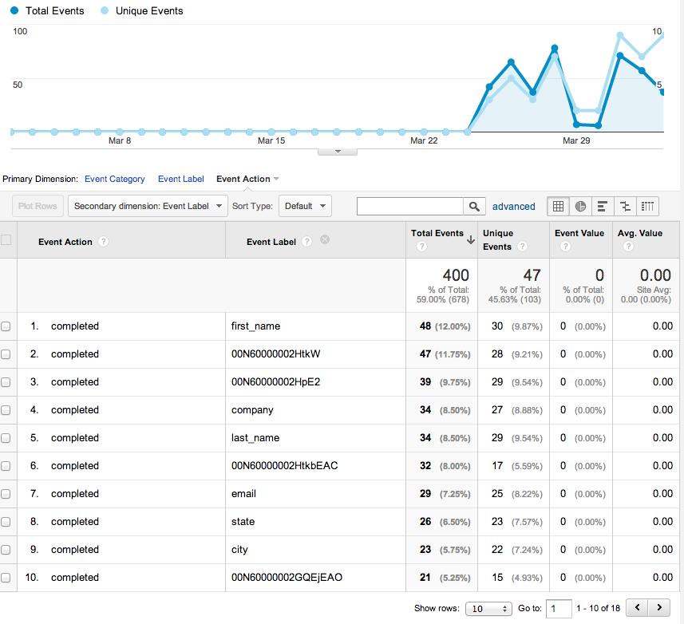Open advanced filter link
Image resolution: width=684 pixels, height=624 pixels.
click(513, 206)
